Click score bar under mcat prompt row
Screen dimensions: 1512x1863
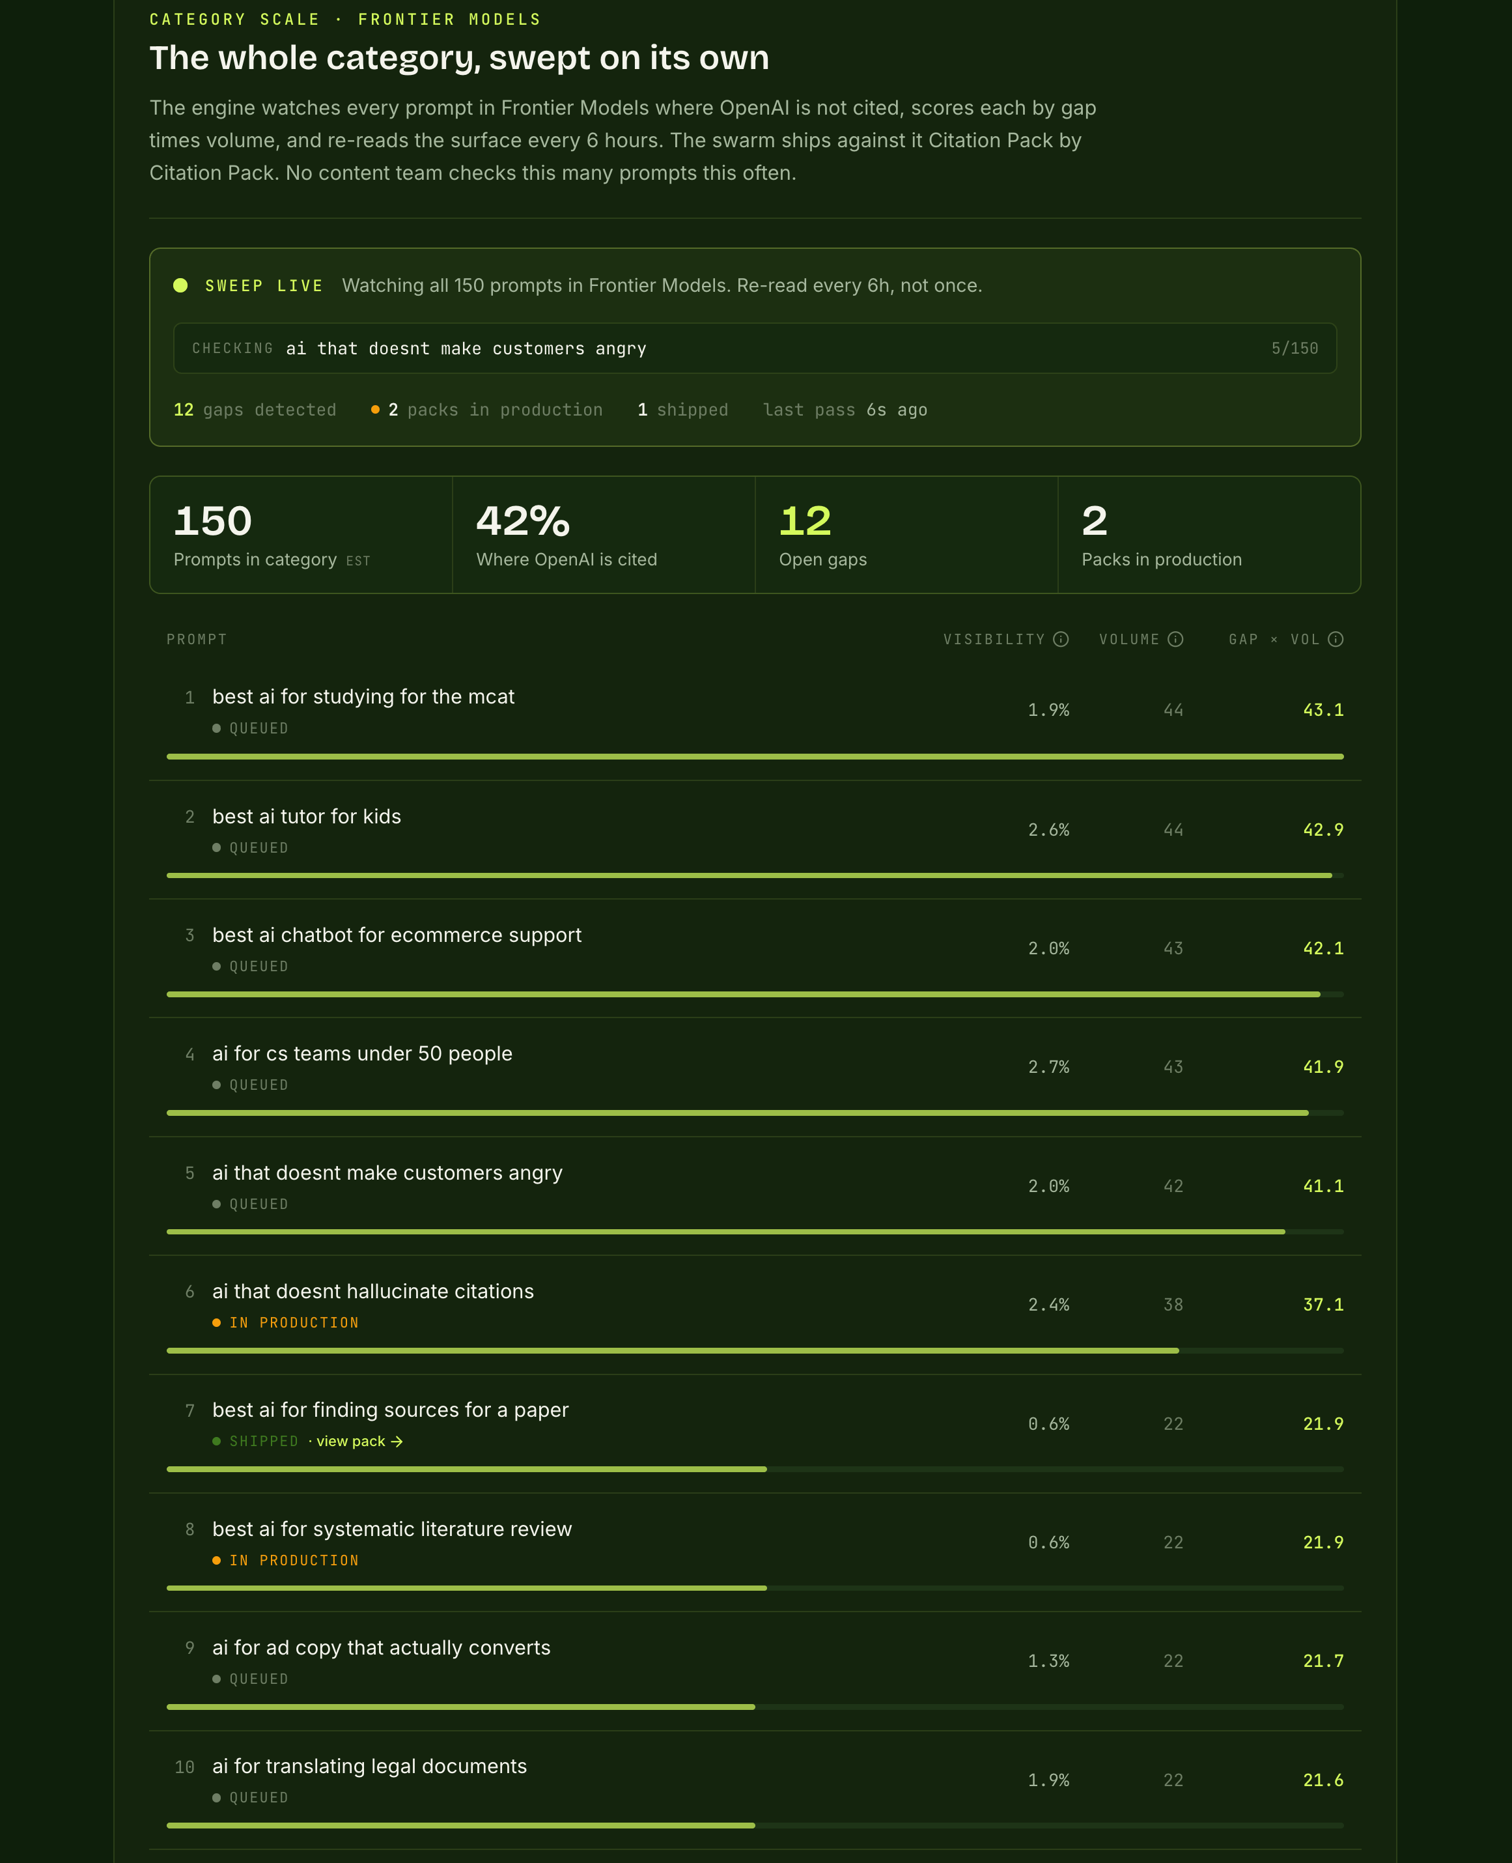click(755, 756)
